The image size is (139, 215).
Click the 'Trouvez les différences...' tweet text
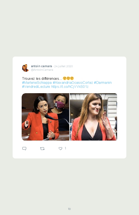click(x=42, y=78)
